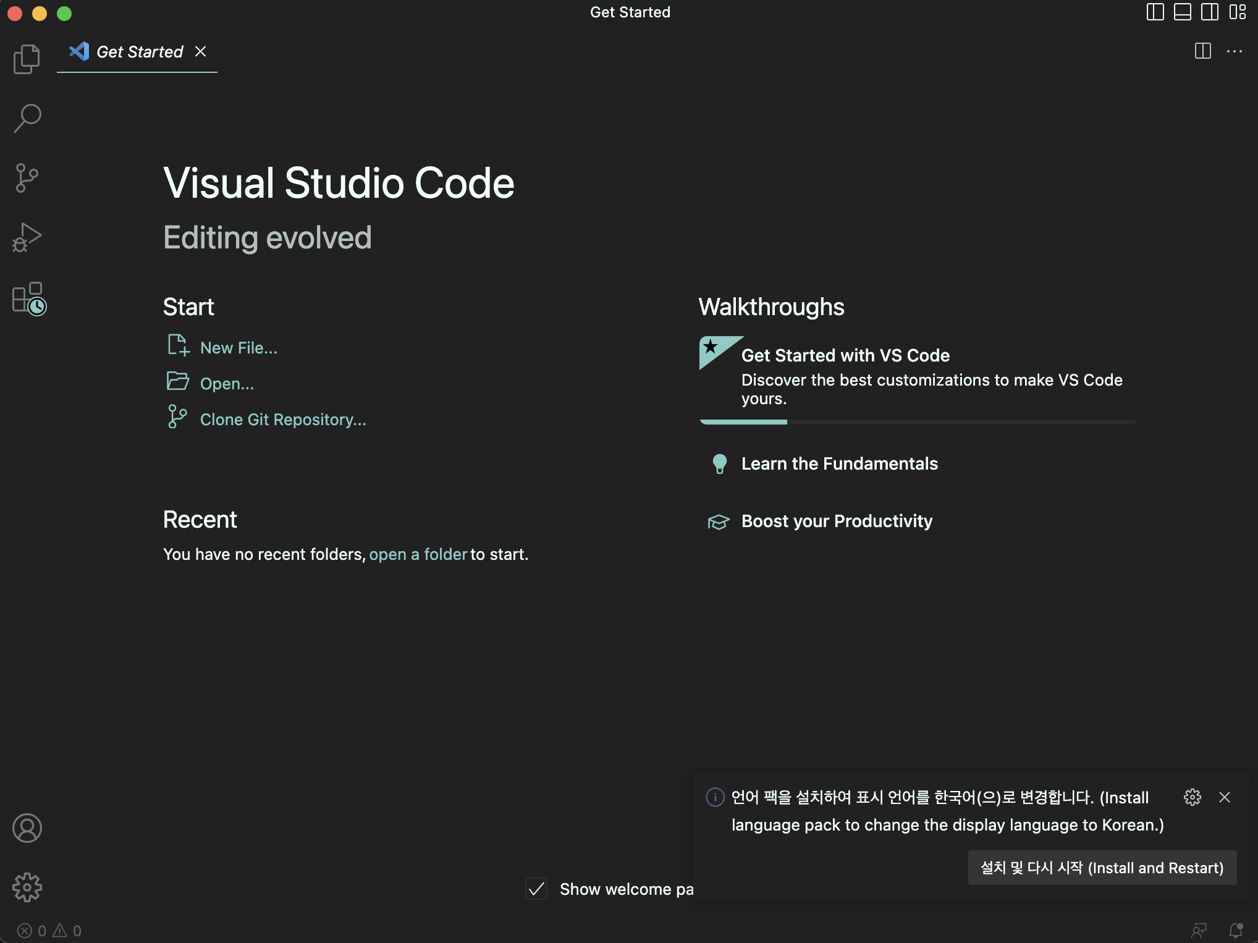Open the Search view

click(27, 118)
